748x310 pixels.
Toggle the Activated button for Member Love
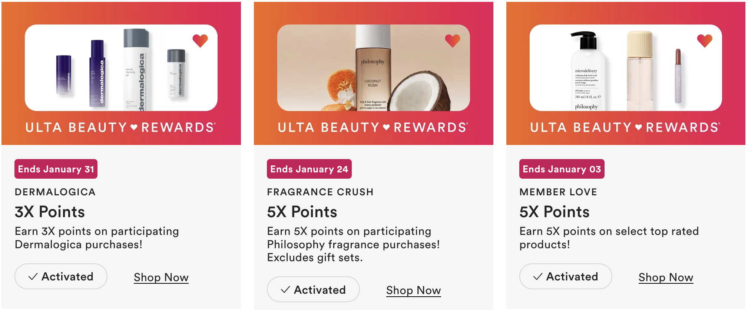(566, 276)
